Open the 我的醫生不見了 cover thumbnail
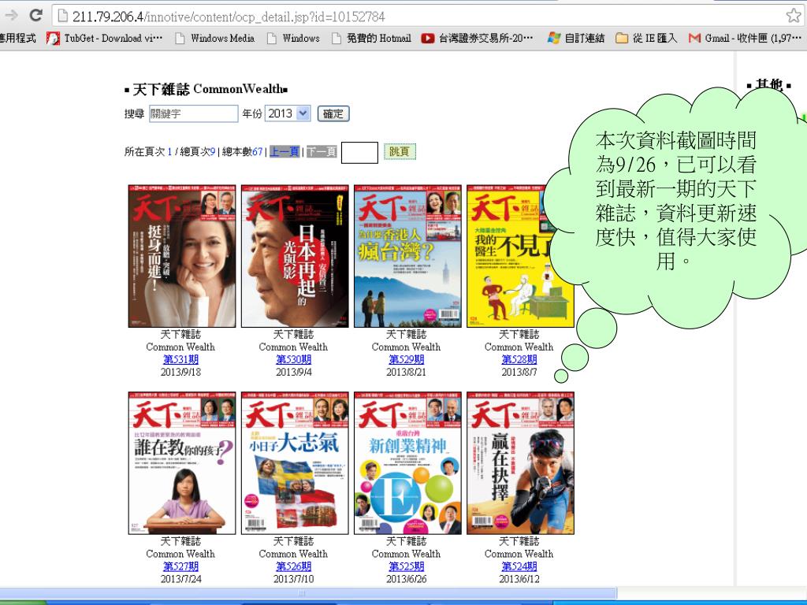807x605 pixels. (520, 256)
